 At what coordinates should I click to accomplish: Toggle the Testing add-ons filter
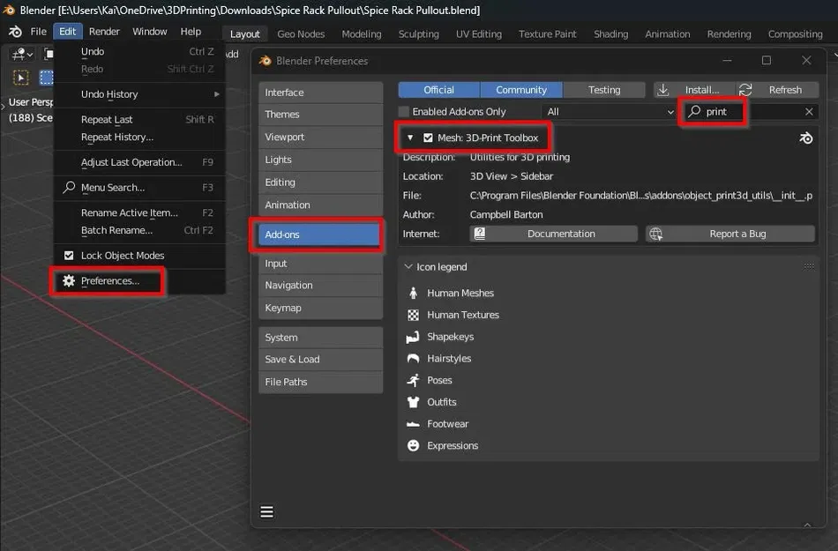[x=604, y=90]
